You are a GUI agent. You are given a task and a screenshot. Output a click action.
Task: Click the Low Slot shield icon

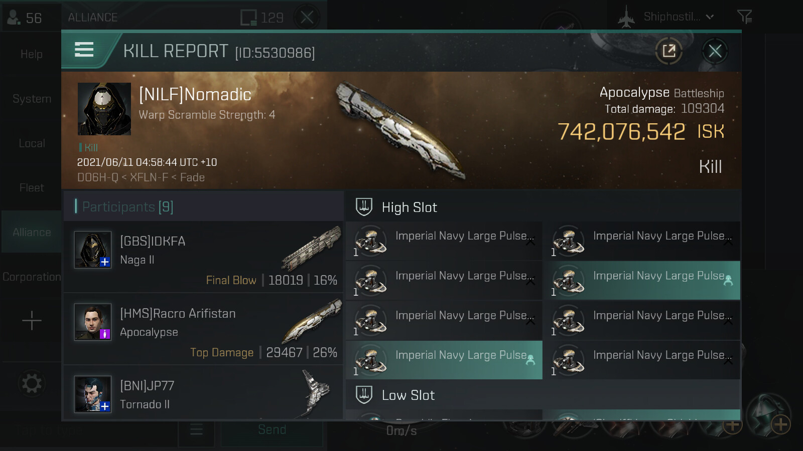click(x=364, y=395)
